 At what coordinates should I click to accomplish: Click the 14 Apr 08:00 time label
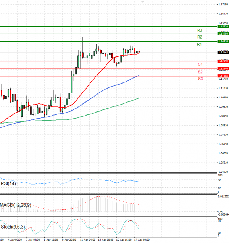pyautogui.click(x=106, y=240)
